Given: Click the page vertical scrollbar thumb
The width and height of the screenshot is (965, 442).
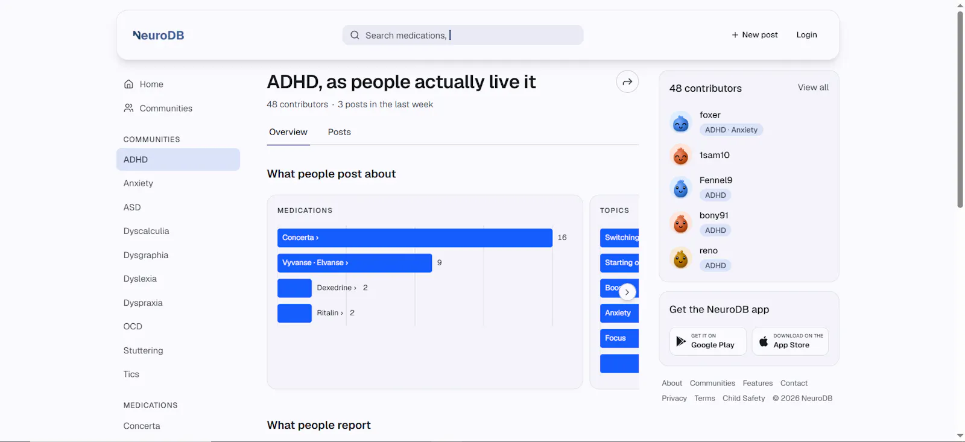Looking at the screenshot, I should [x=960, y=110].
